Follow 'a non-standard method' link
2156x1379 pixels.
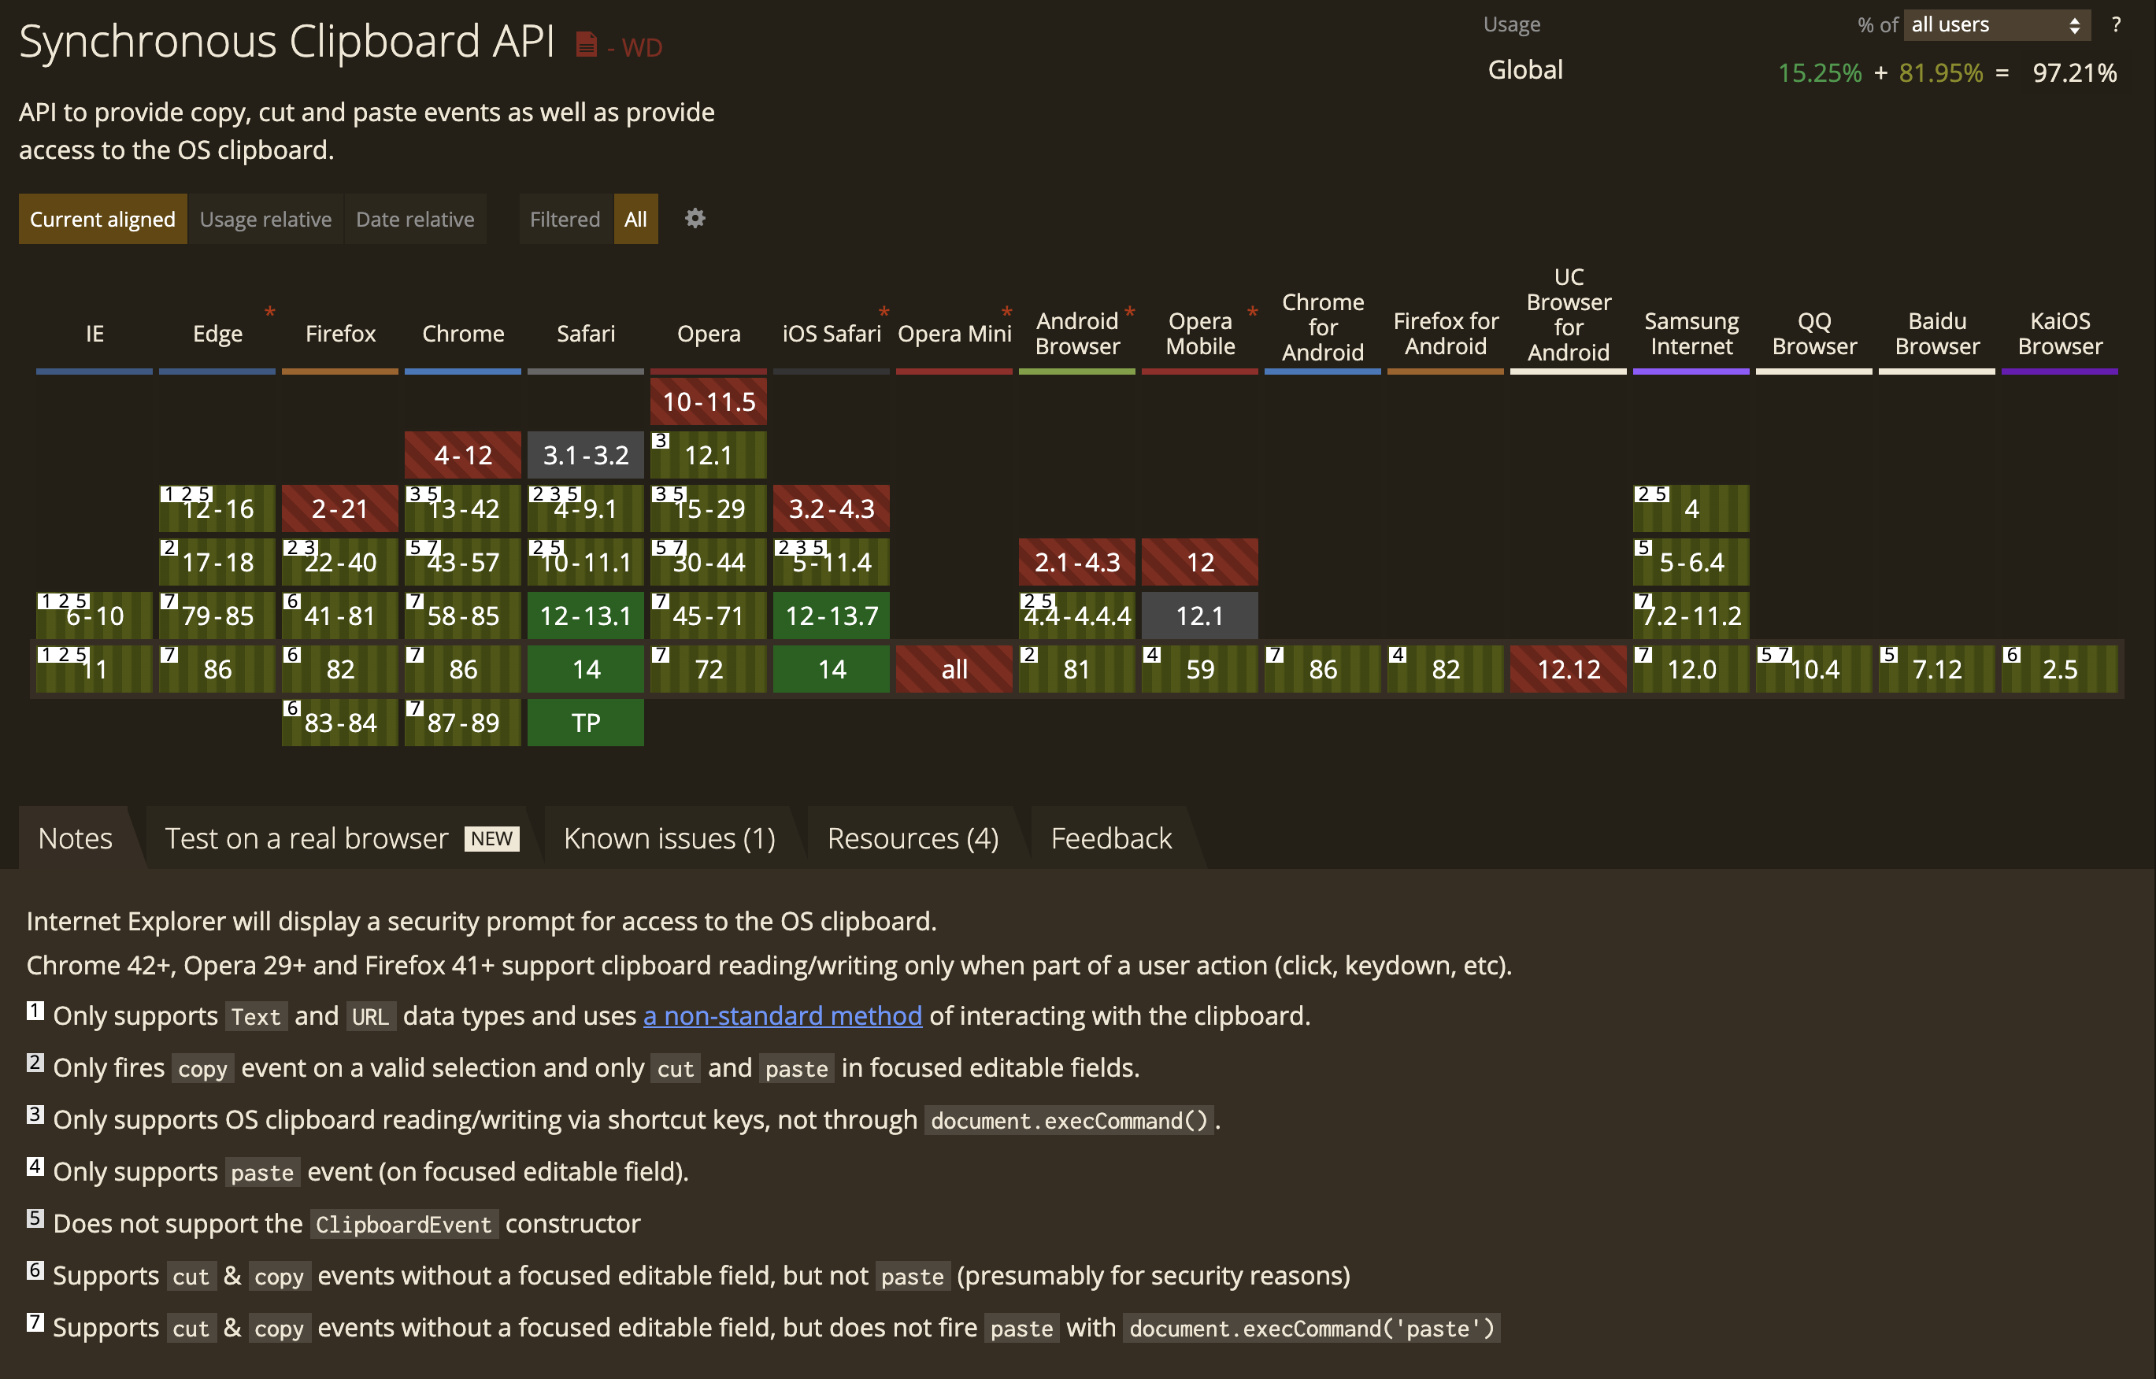pos(782,1015)
